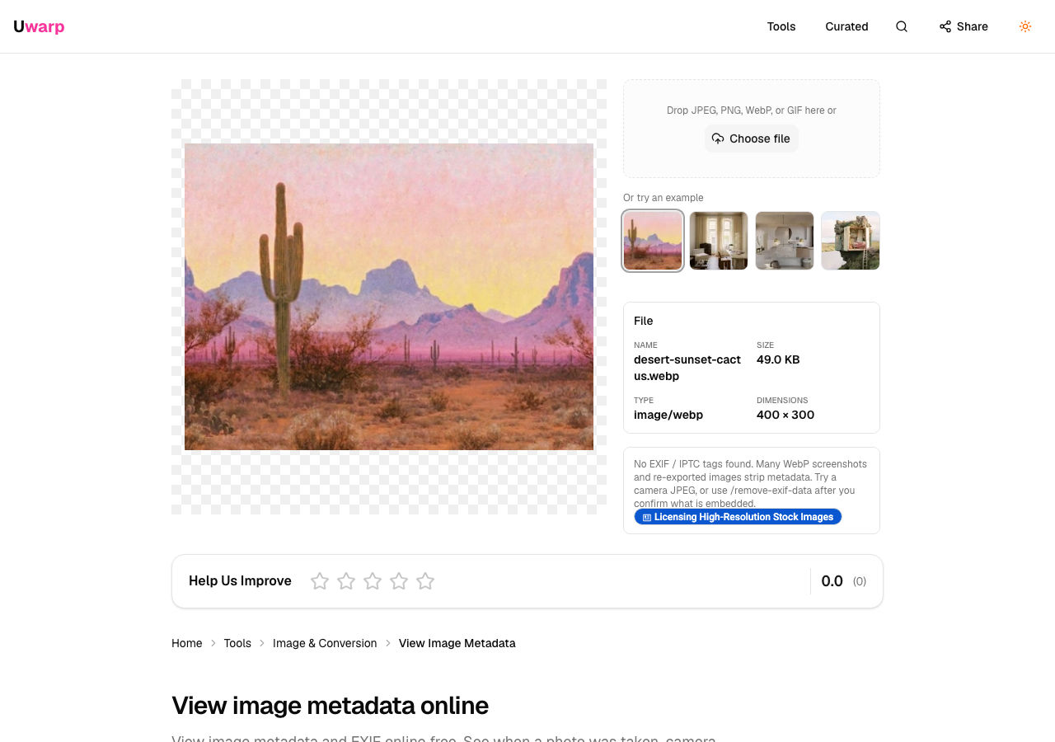
Task: Click the "File" panel heading
Action: pyautogui.click(x=644, y=321)
